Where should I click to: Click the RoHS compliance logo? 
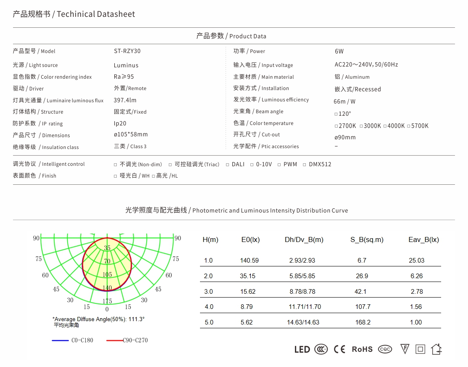point(362,349)
